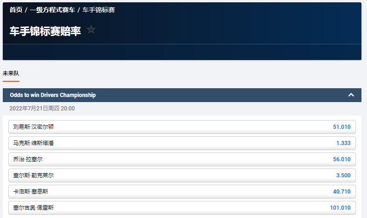Click the 51.010 odds value
The height and width of the screenshot is (218, 367).
[342, 127]
